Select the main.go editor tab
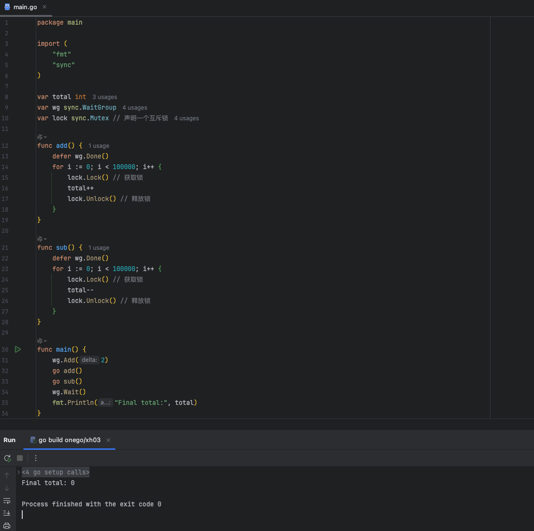This screenshot has height=531, width=534. [x=25, y=7]
